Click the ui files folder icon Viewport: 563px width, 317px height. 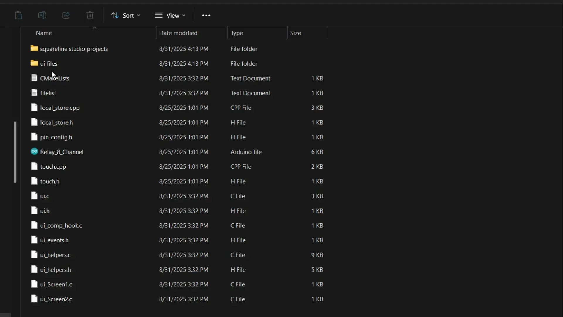pyautogui.click(x=34, y=63)
